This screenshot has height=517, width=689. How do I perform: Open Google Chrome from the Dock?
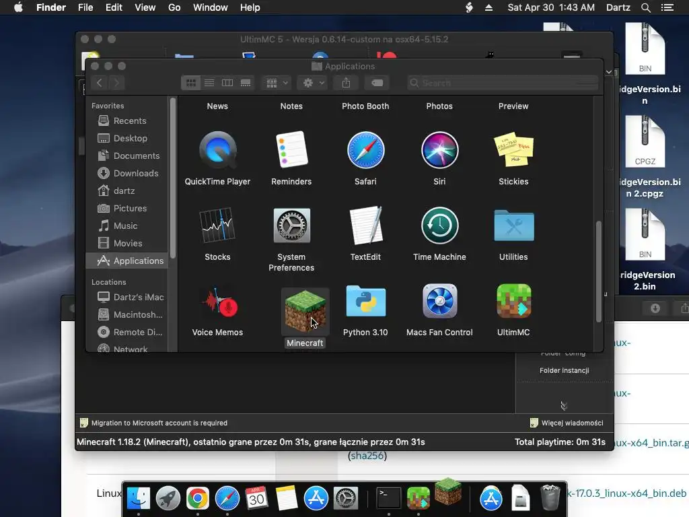pyautogui.click(x=198, y=498)
